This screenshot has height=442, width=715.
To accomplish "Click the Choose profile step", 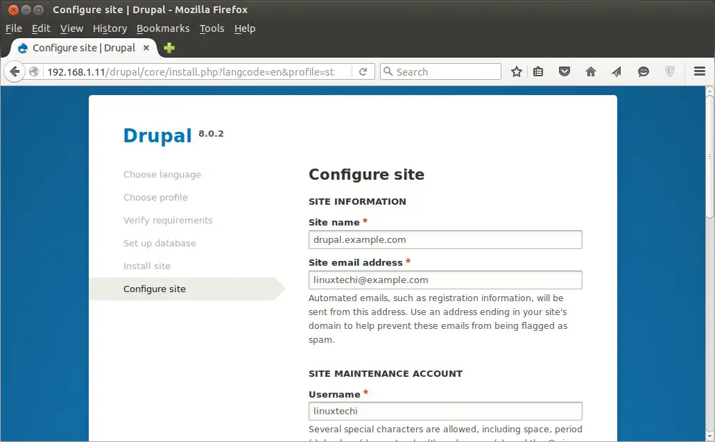I will click(x=155, y=198).
